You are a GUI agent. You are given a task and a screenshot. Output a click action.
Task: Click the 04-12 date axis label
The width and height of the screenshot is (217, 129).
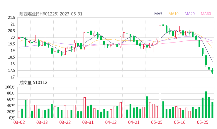click(x=111, y=122)
